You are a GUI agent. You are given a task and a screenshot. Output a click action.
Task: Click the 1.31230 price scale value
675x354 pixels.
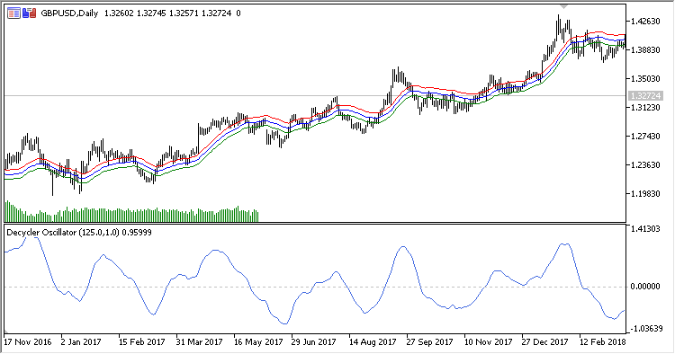tap(645, 108)
